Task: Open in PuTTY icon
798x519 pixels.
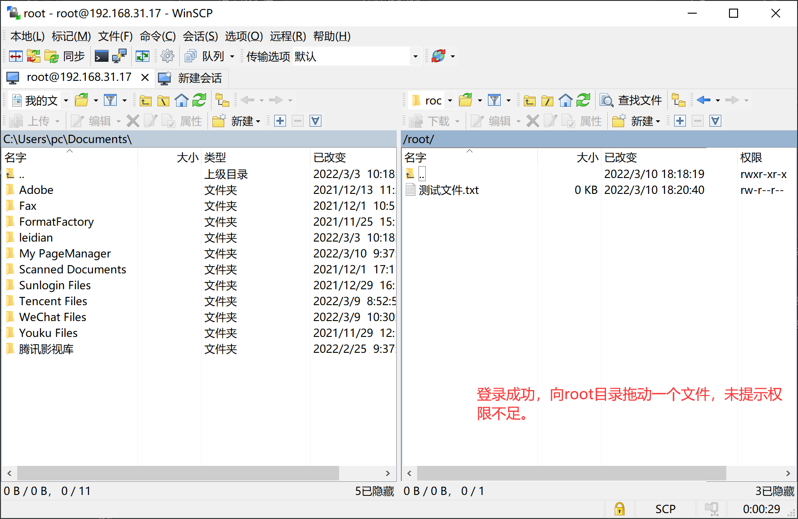Action: (119, 56)
